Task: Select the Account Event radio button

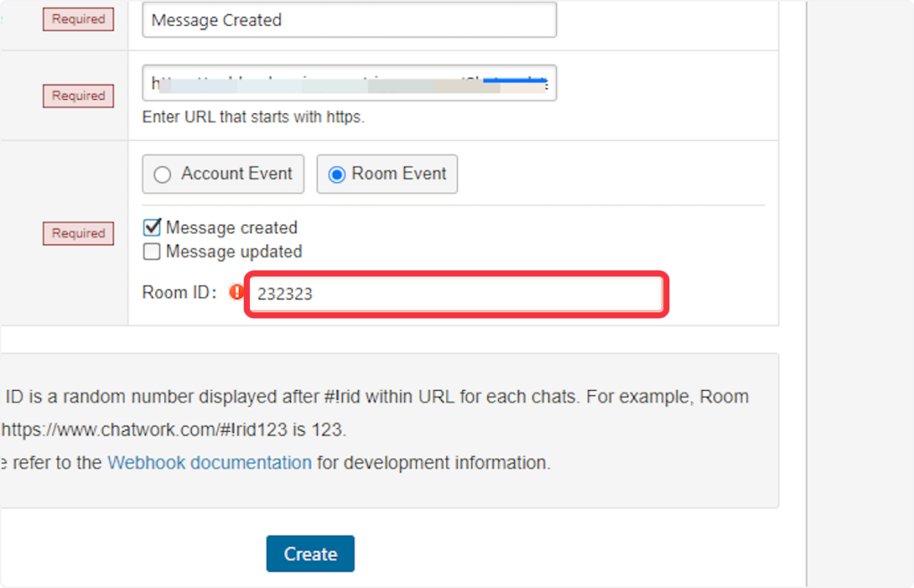Action: point(162,175)
